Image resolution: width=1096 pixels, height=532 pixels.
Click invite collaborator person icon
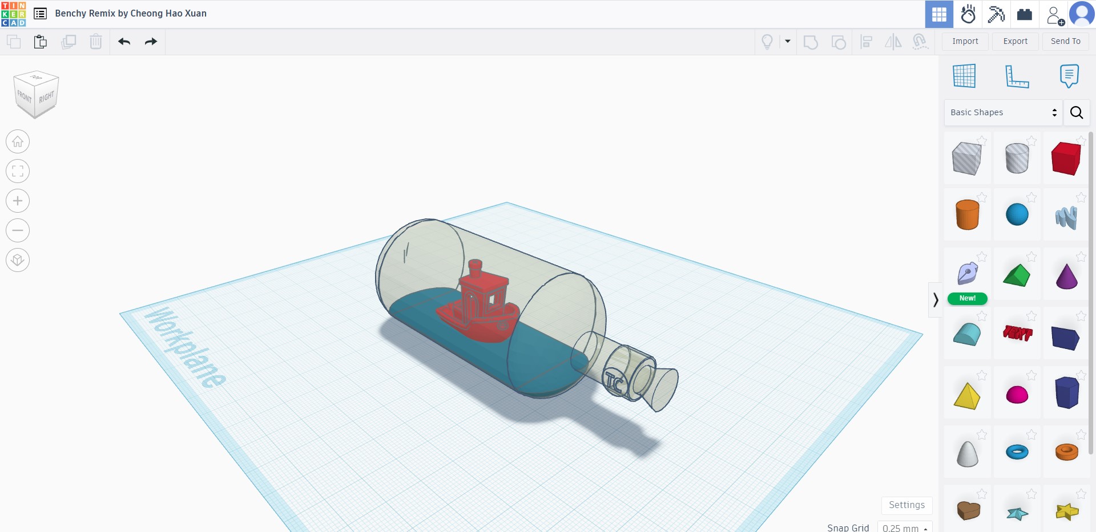point(1055,15)
